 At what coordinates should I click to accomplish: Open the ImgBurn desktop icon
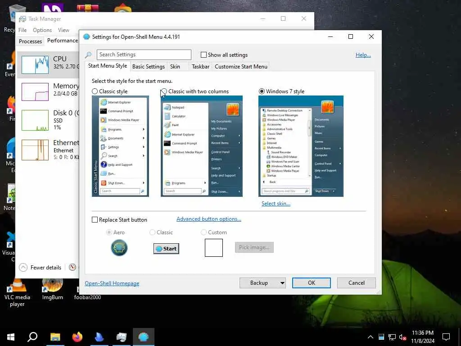click(52, 290)
